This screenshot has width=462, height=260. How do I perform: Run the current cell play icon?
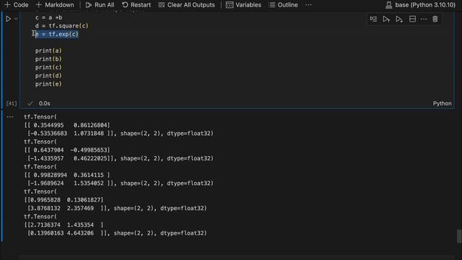pyautogui.click(x=8, y=19)
